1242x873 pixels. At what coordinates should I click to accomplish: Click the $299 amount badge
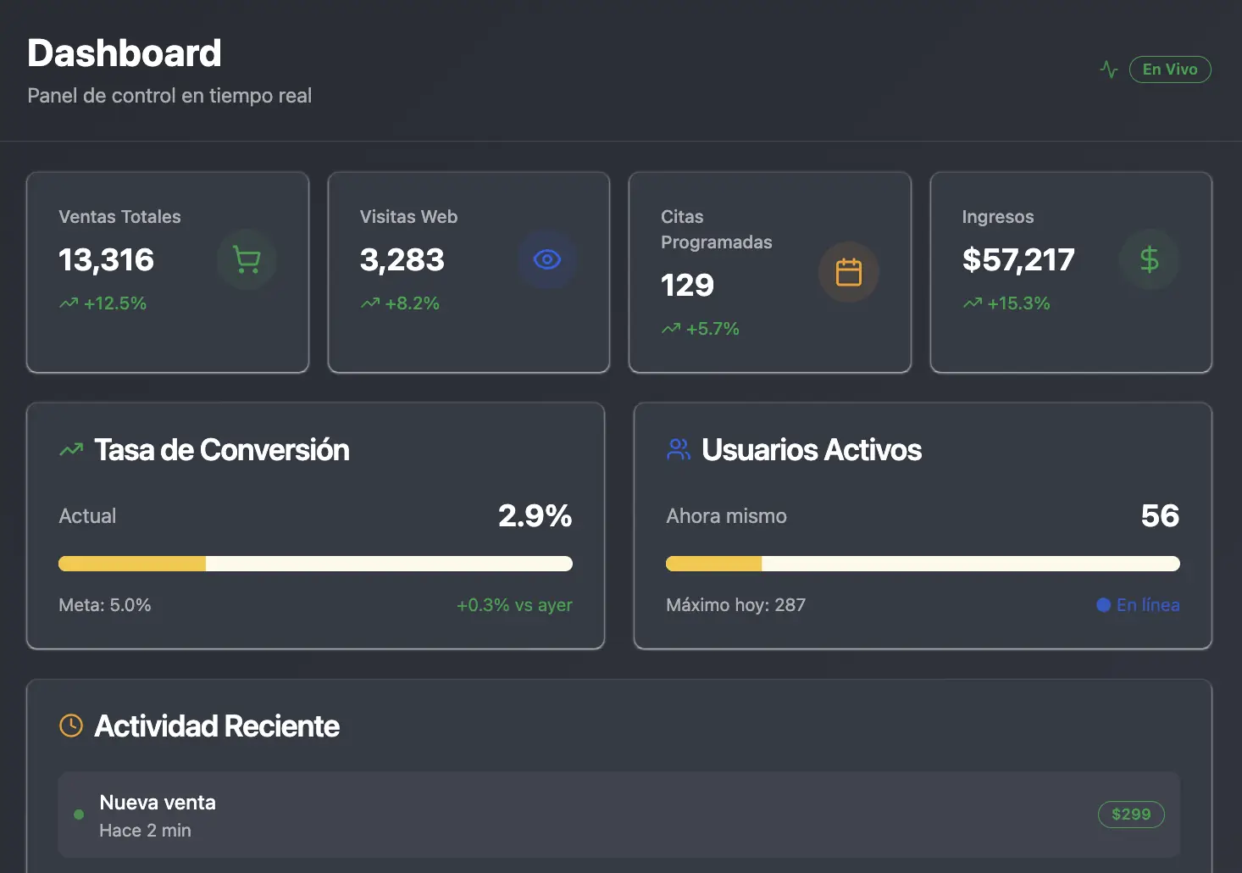[1131, 815]
